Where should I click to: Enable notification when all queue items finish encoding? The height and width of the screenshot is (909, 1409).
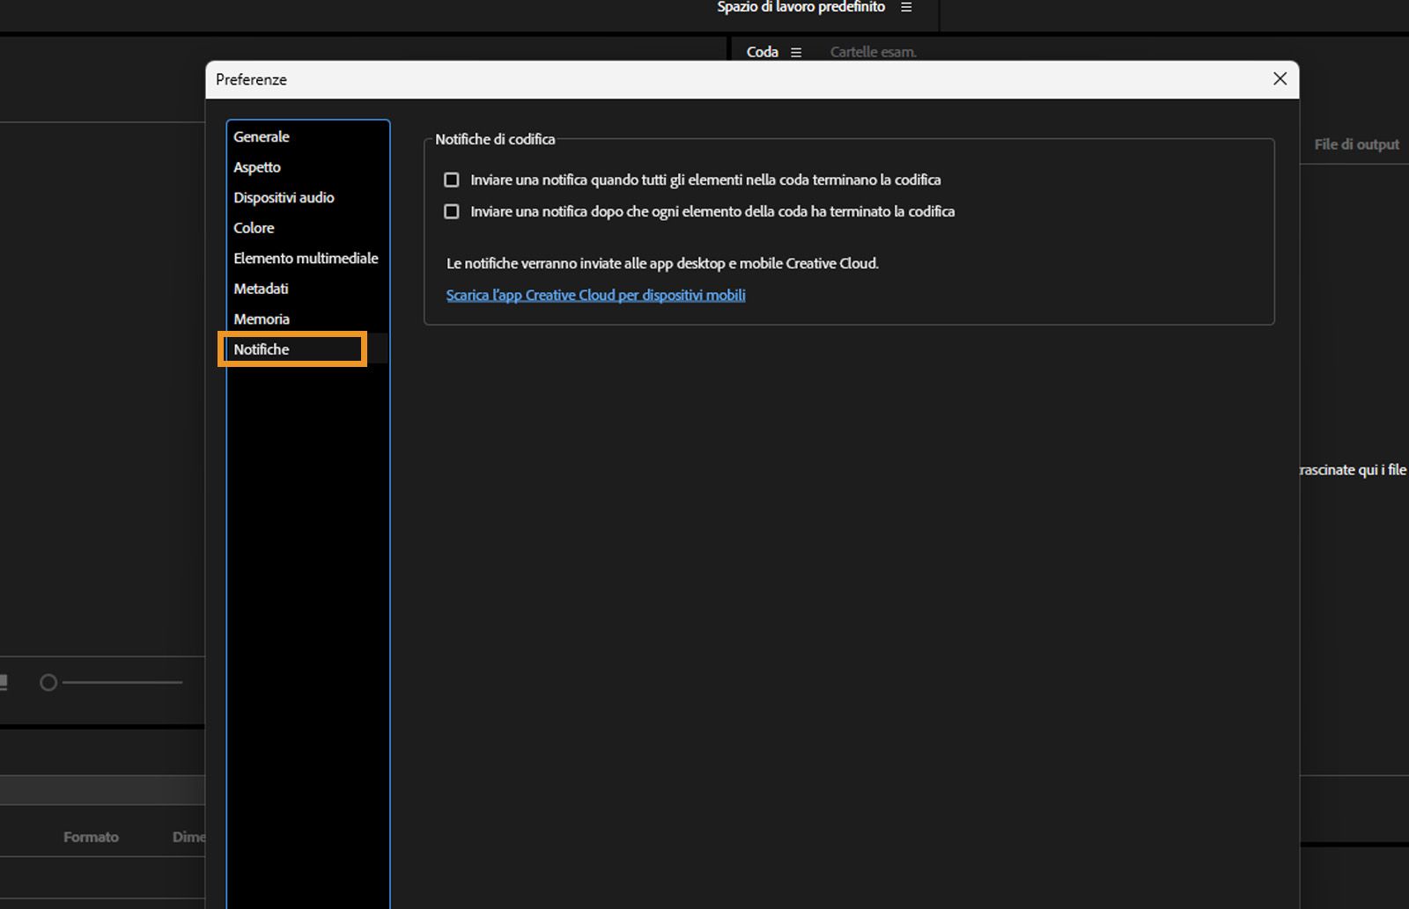tap(452, 180)
